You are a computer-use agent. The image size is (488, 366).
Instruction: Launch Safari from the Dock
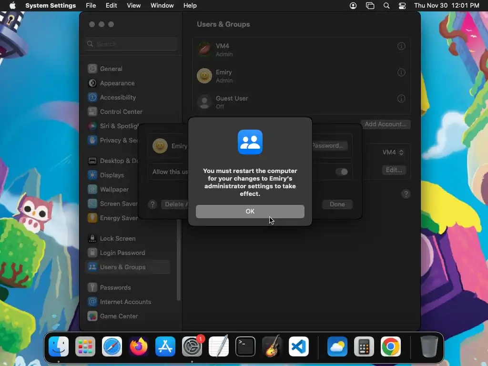[x=112, y=346]
